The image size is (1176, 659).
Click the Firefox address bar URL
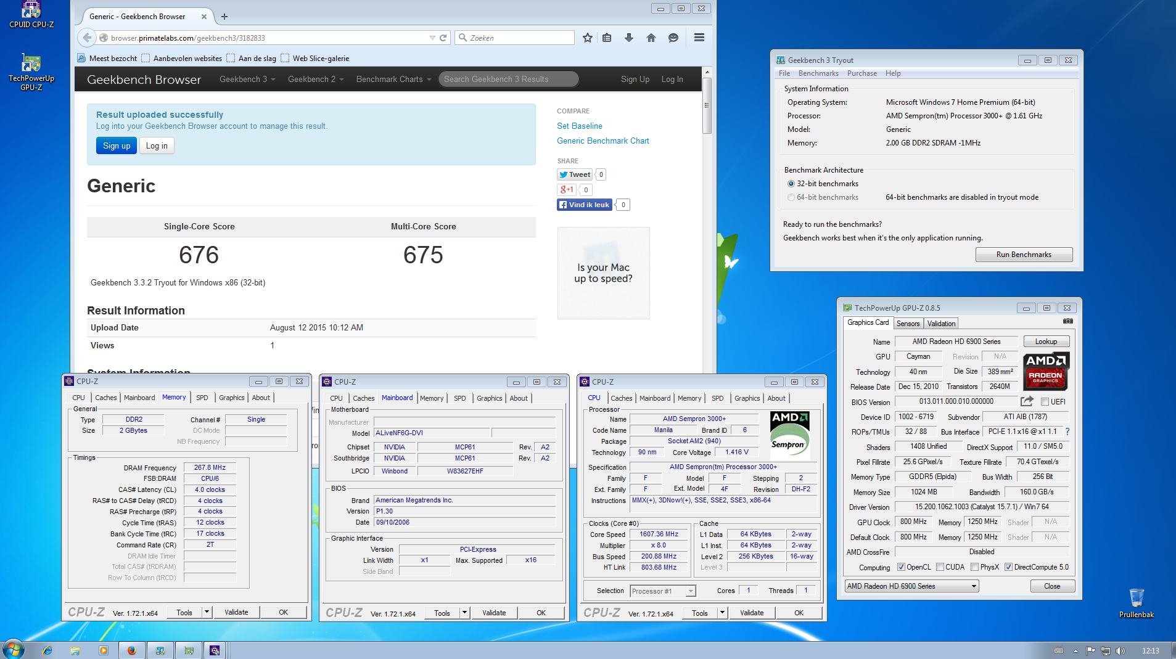[188, 38]
